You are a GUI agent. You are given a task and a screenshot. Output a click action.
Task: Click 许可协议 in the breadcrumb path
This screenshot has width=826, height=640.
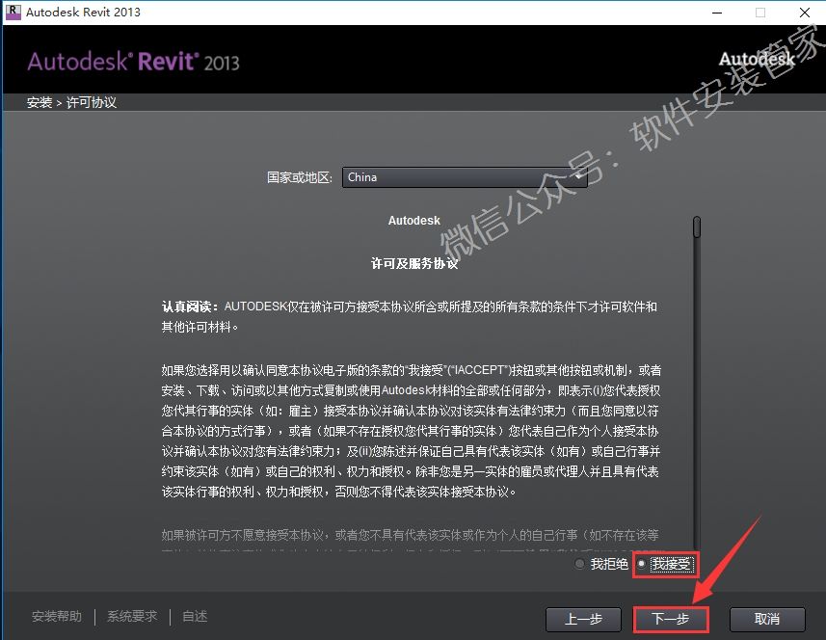tap(92, 102)
